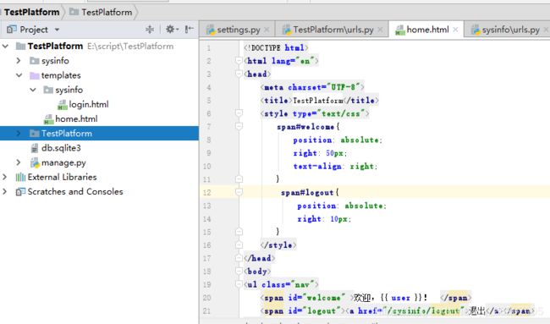Toggle fold marker on span#logout line
The image size is (550, 324).
[x=239, y=192]
